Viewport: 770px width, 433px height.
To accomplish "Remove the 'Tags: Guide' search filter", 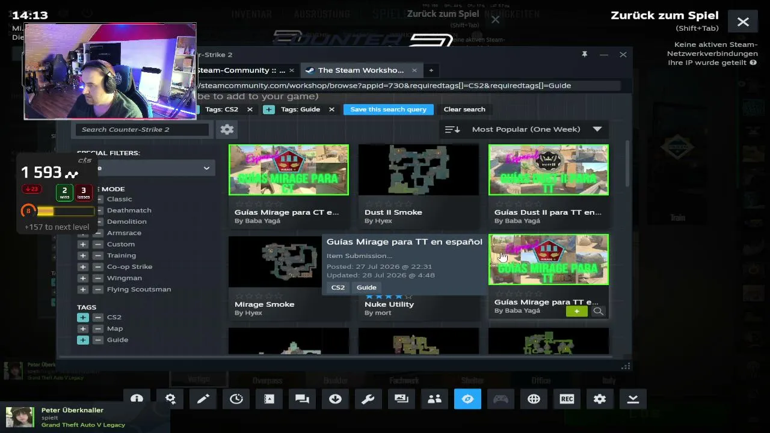I will coord(331,109).
